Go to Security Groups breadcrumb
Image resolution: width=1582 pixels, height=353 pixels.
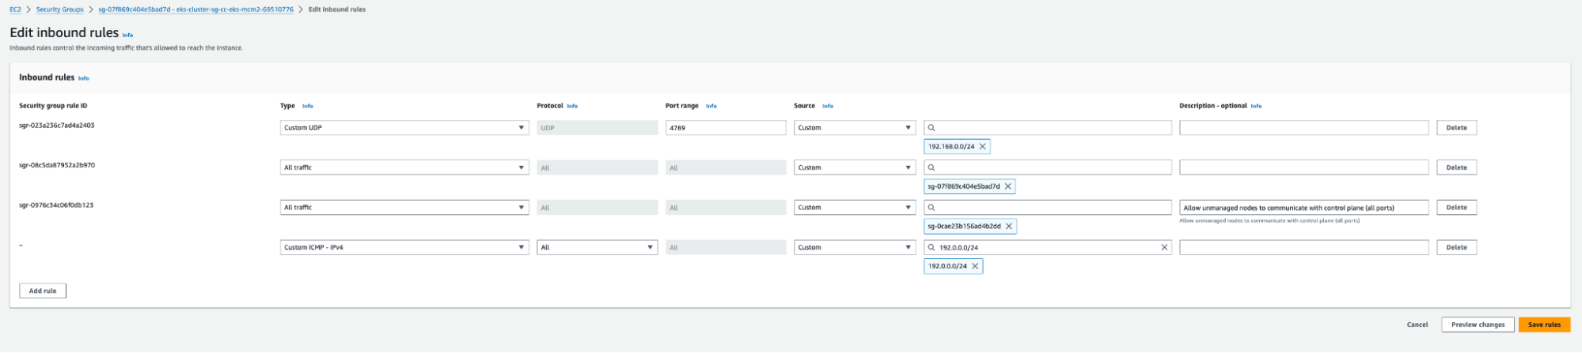point(59,9)
